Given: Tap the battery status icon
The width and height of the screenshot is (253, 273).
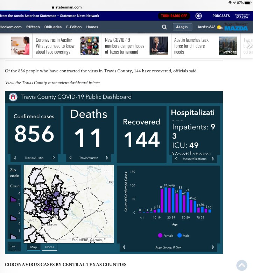Looking at the screenshot, I should [x=248, y=2].
